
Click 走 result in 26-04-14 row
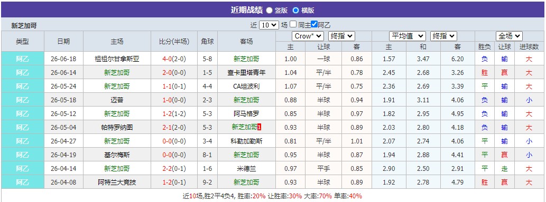[505, 169]
